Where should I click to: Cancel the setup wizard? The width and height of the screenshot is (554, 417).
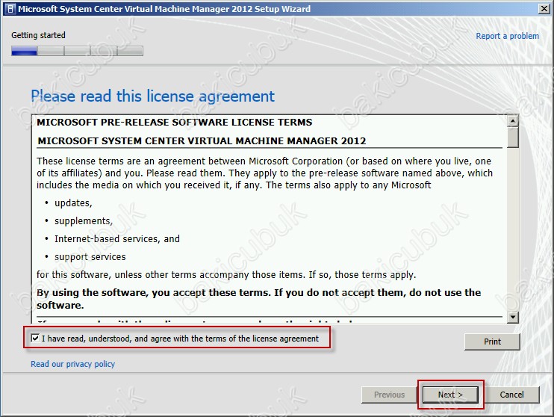click(x=511, y=395)
